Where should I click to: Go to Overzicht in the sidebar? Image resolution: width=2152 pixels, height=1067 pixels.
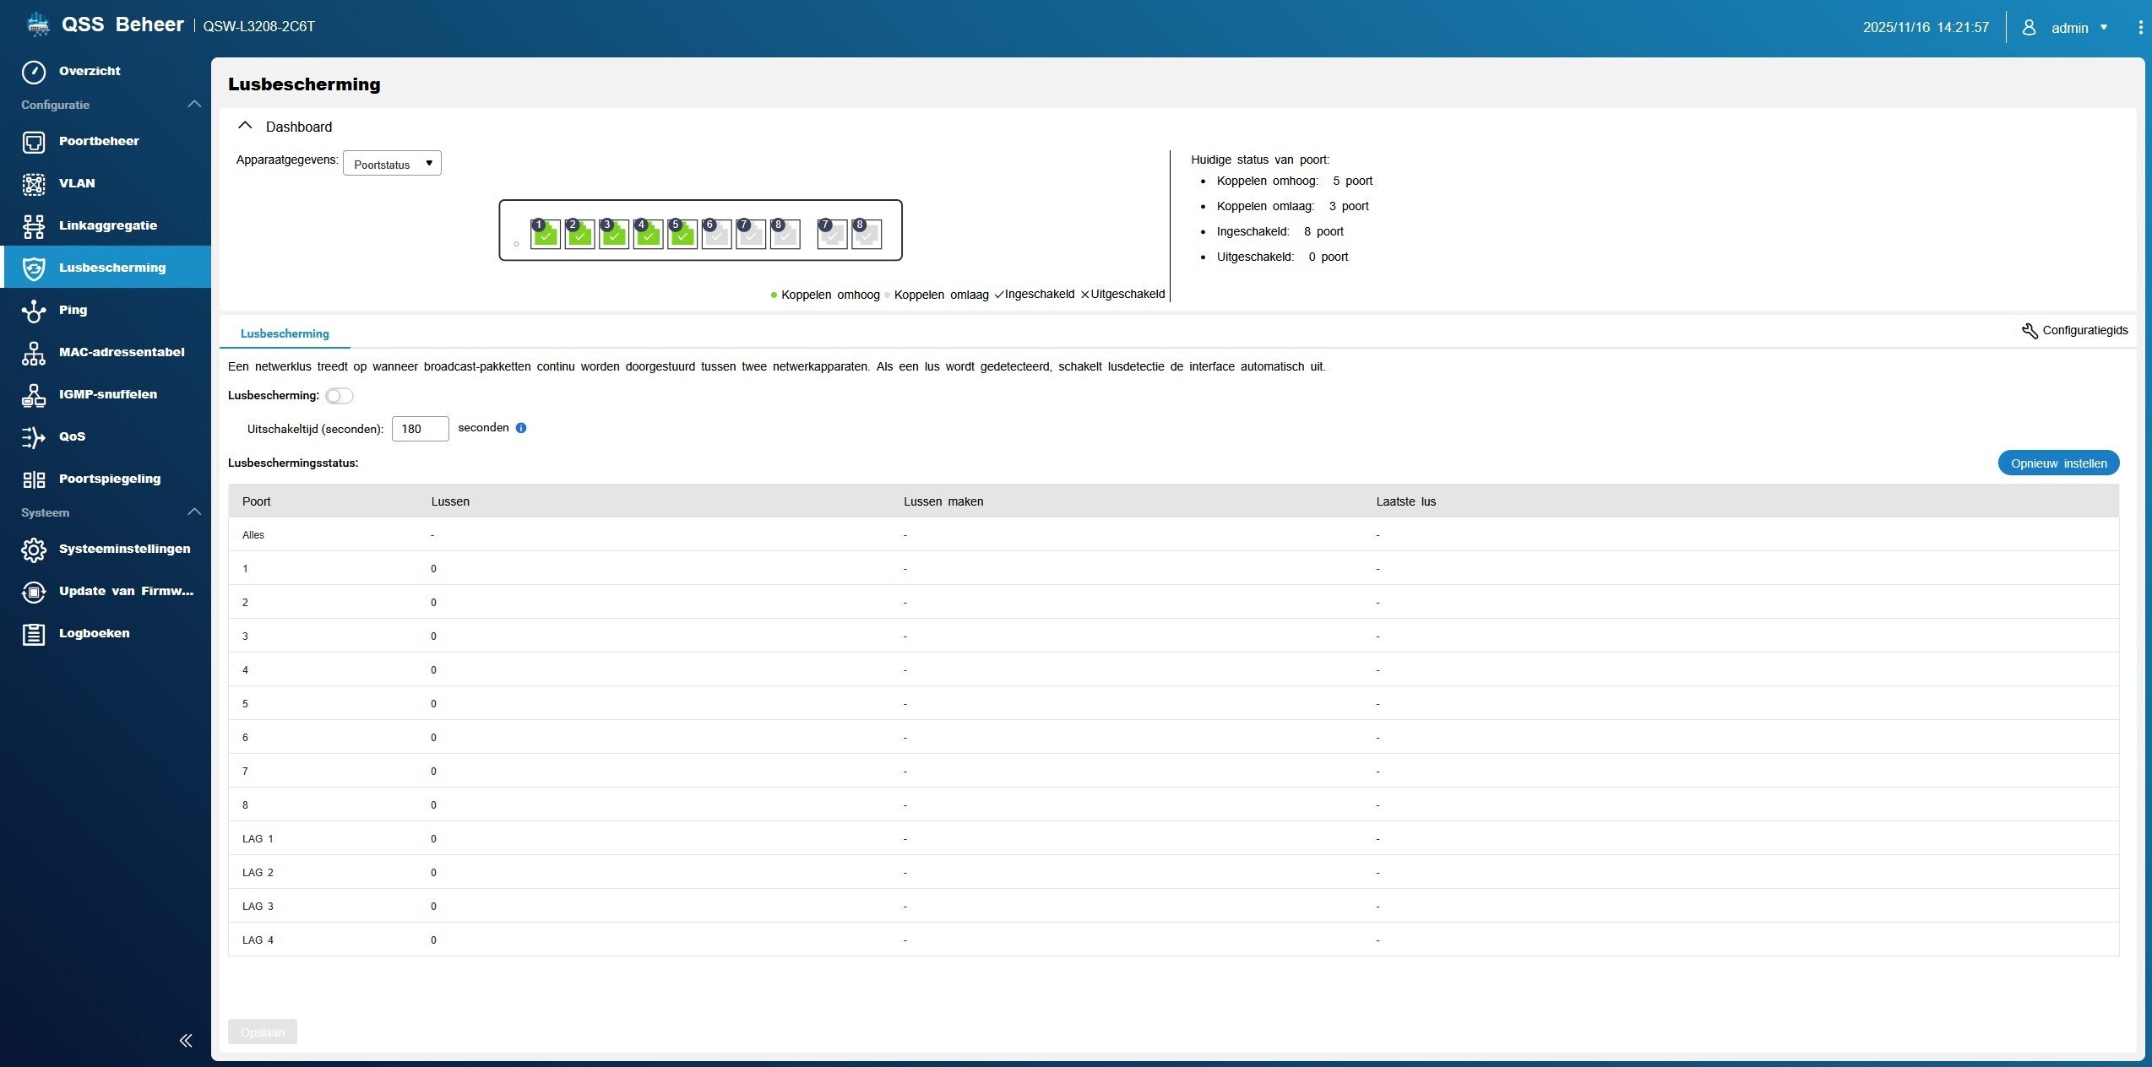point(89,71)
